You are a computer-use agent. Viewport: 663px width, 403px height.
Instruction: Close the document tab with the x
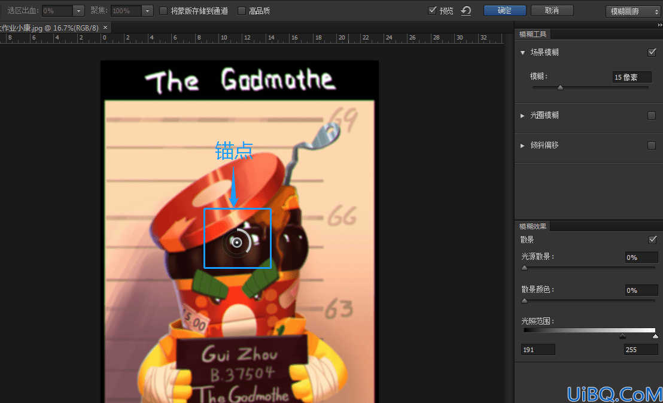pos(105,28)
